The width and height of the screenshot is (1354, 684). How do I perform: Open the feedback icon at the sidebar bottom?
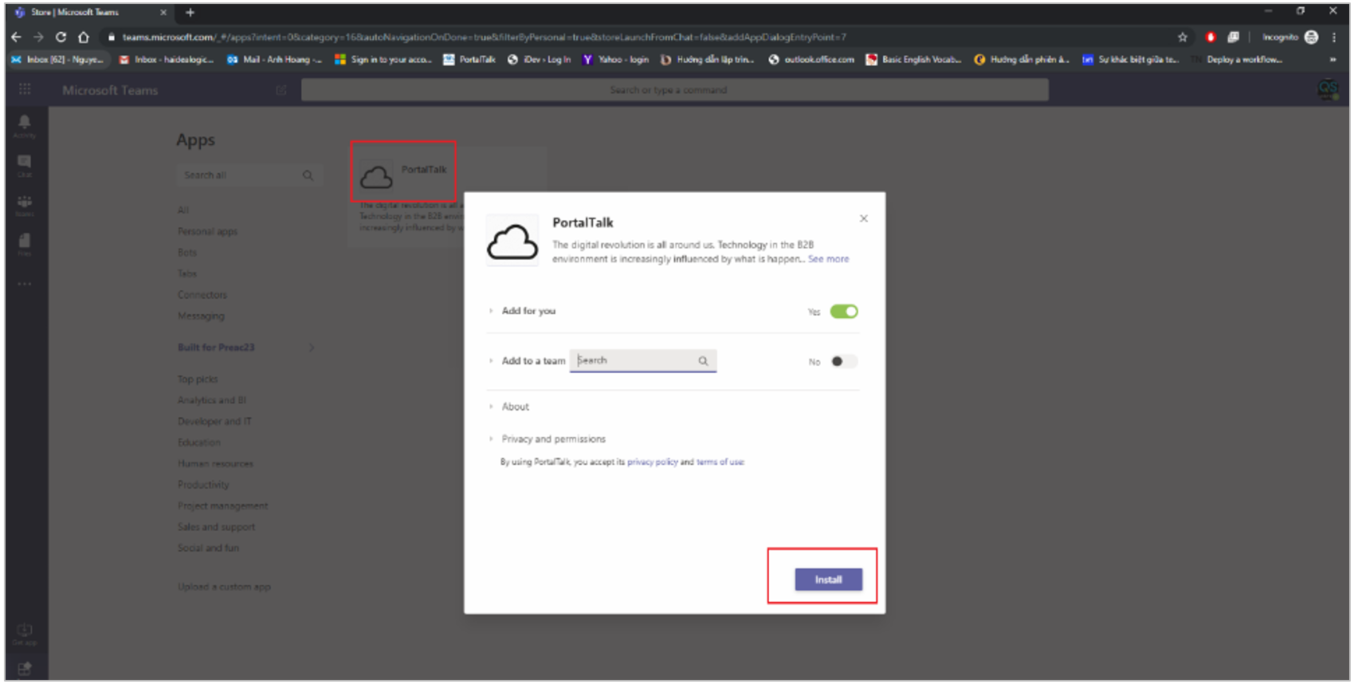tap(25, 668)
